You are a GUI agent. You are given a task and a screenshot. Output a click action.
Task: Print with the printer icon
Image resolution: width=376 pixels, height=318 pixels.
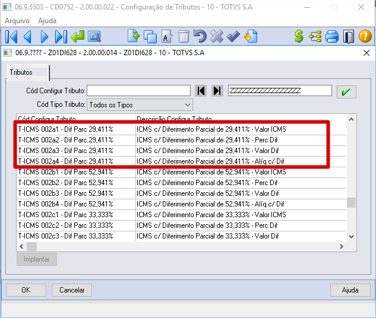332,37
